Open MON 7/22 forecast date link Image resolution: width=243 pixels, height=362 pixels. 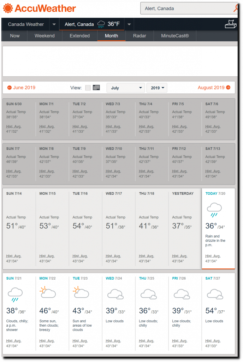click(x=47, y=278)
